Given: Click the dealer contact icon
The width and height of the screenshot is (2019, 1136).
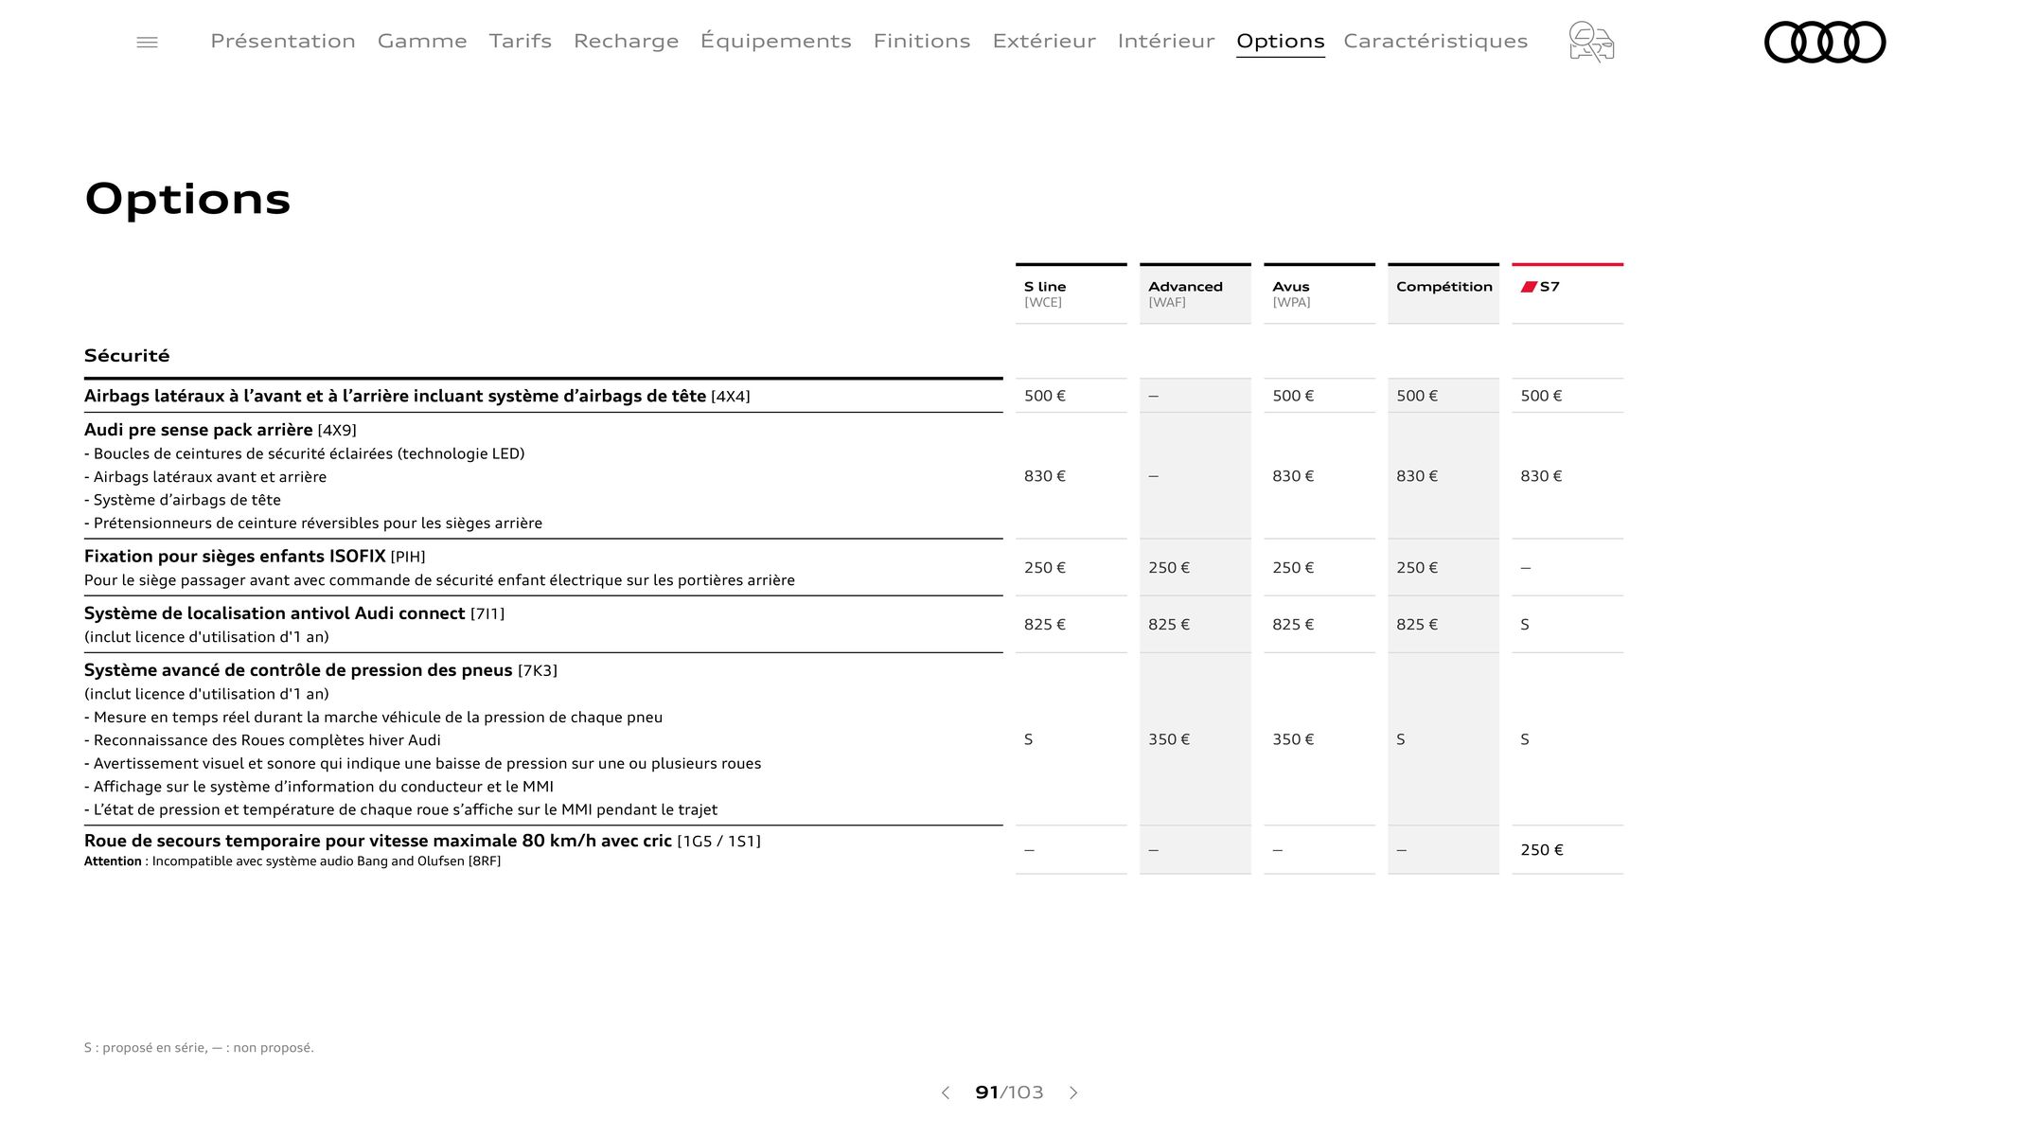Looking at the screenshot, I should coord(1591,42).
